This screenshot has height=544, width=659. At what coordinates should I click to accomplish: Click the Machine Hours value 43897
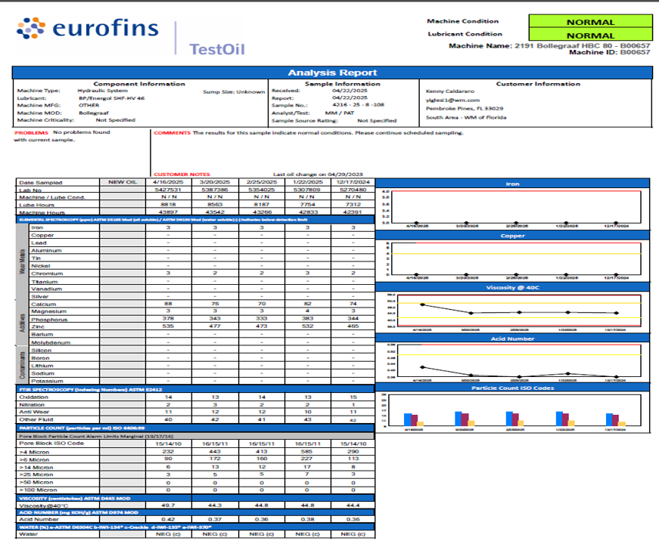tap(168, 212)
